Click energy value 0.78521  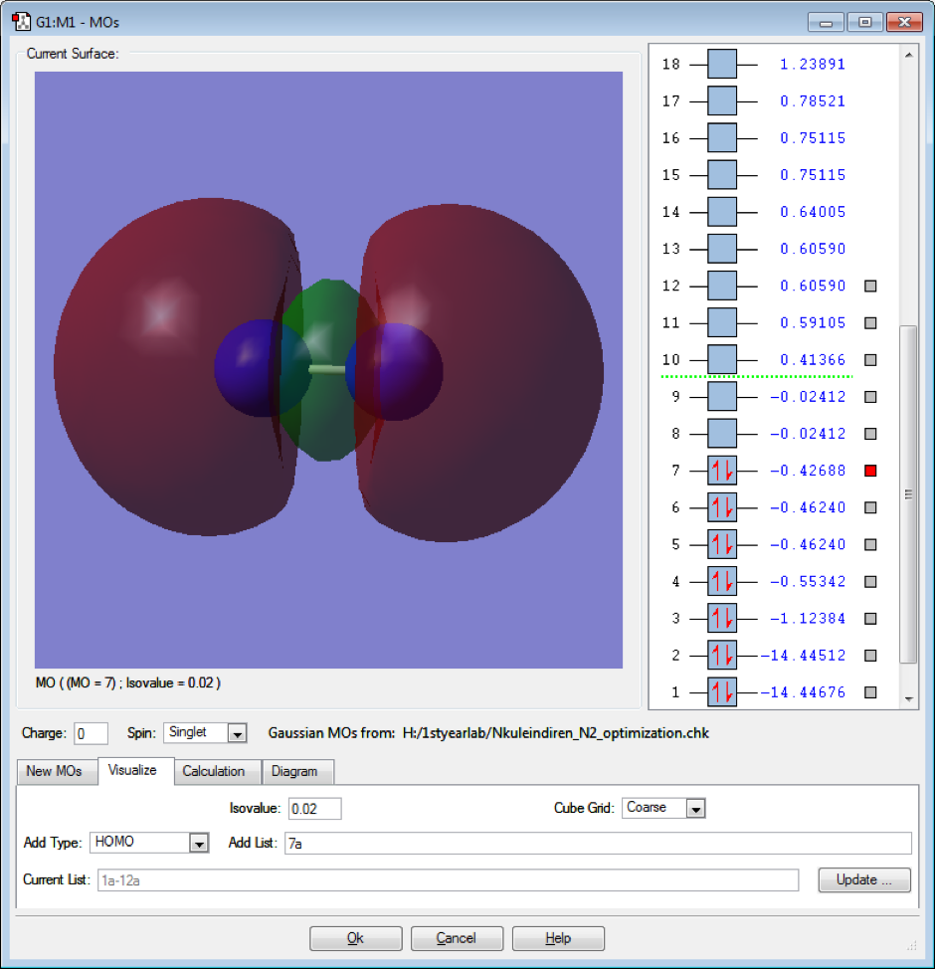pyautogui.click(x=812, y=100)
